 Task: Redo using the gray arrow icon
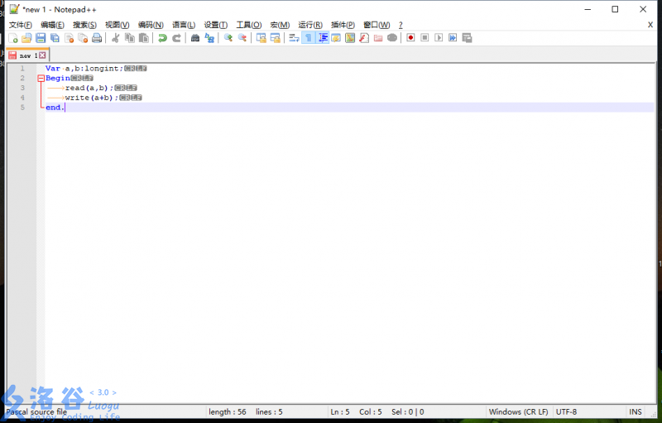(176, 38)
